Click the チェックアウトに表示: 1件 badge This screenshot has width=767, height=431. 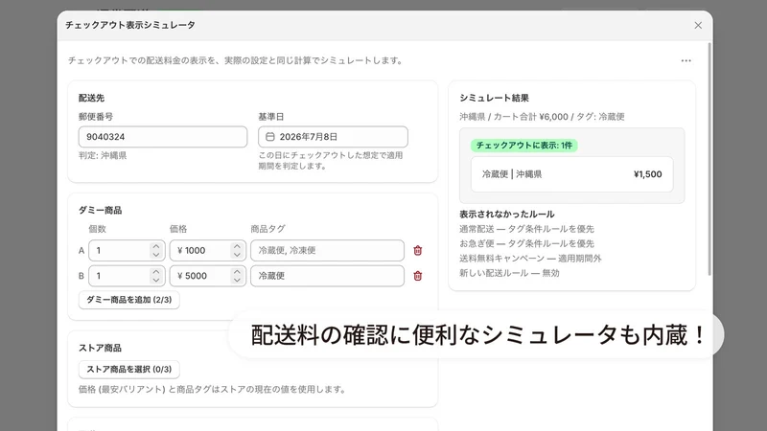[523, 146]
